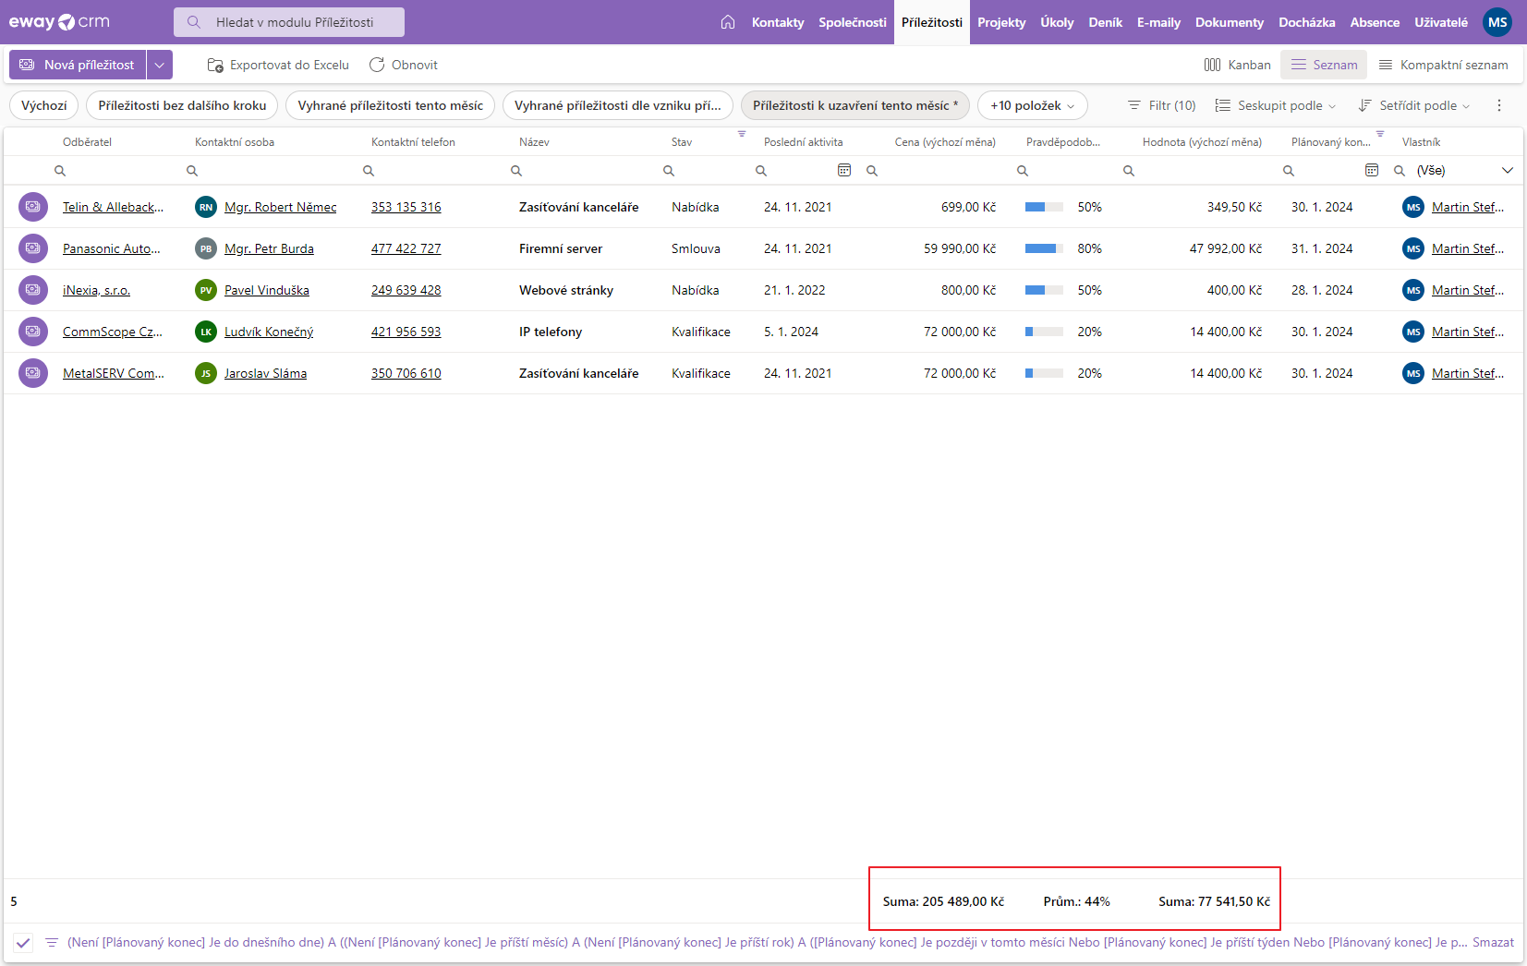Select Vyhrané příležitosti tento měsíc view
The width and height of the screenshot is (1527, 966).
coord(391,105)
